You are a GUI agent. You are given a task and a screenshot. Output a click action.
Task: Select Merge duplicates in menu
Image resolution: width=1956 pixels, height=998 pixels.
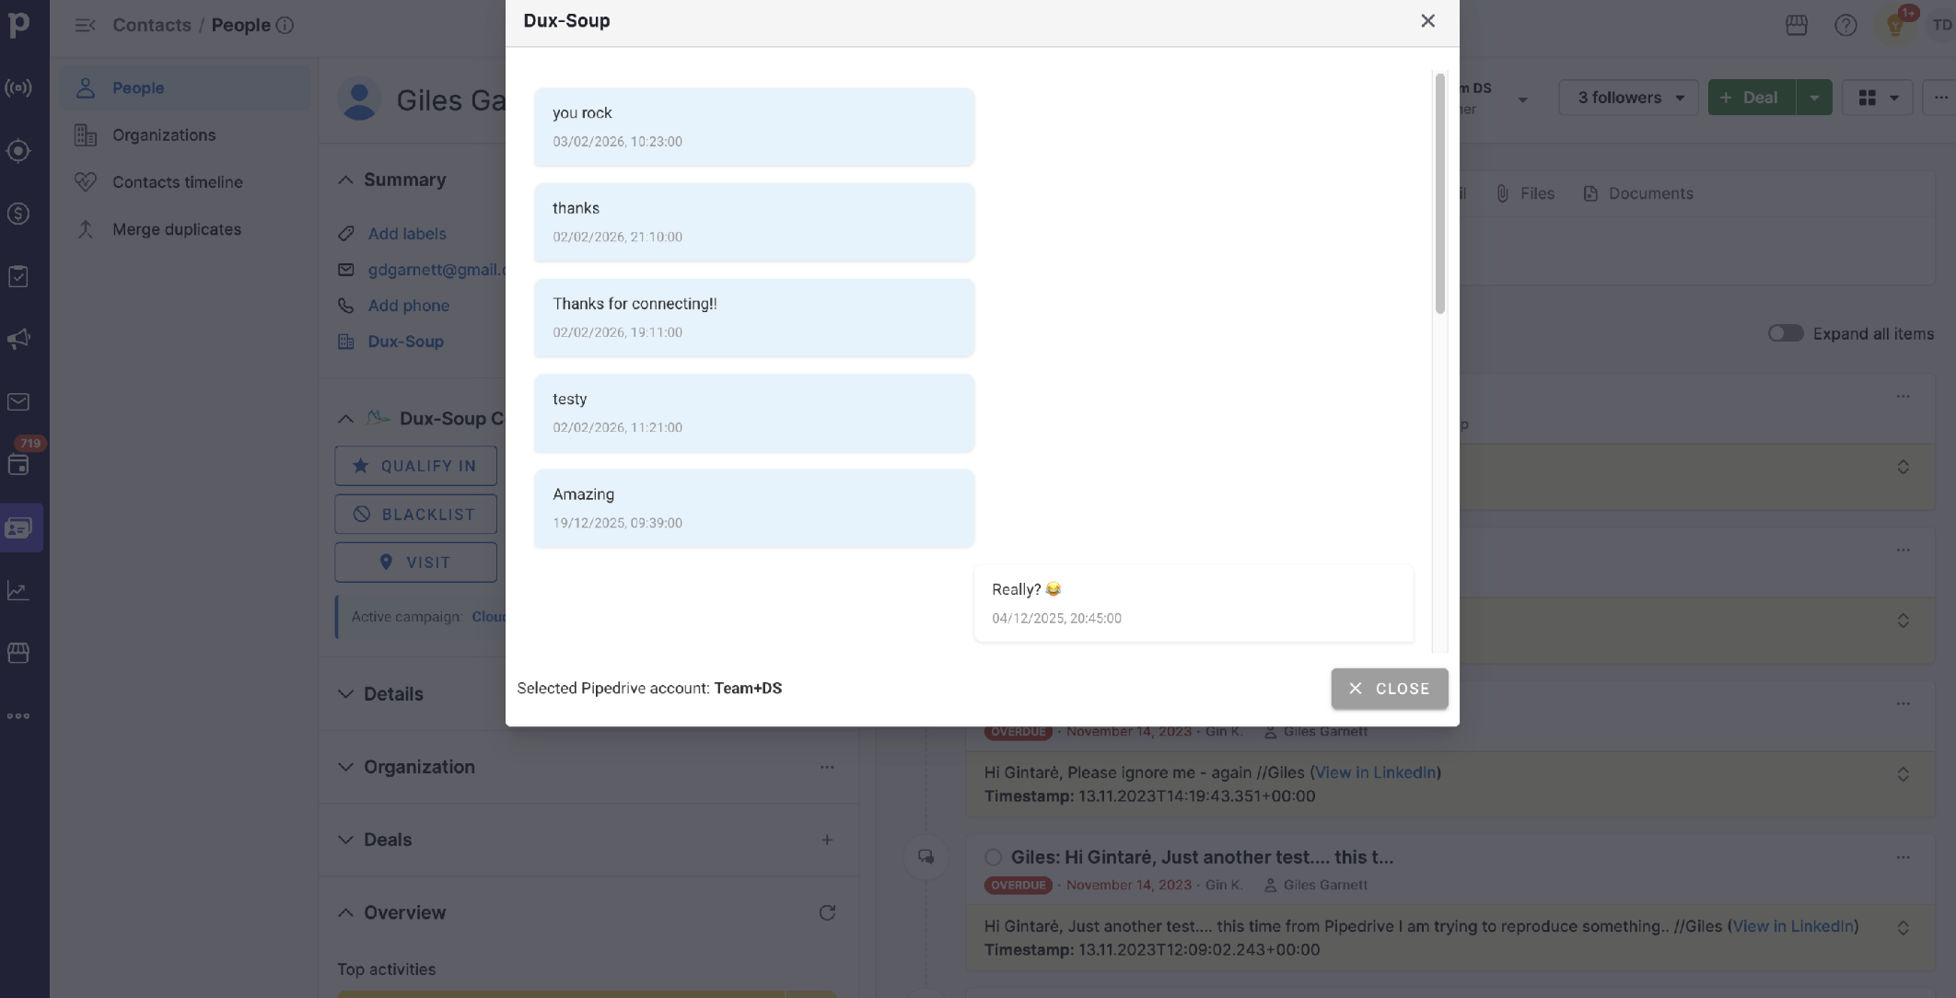[x=184, y=229]
